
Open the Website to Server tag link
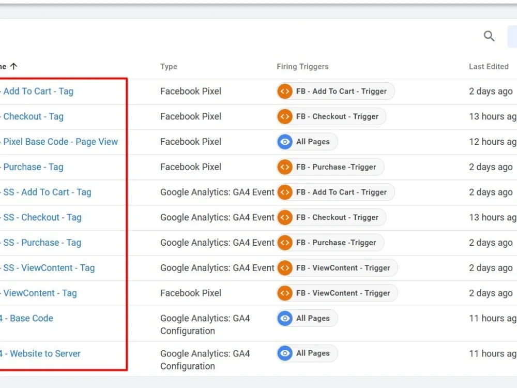pos(41,354)
